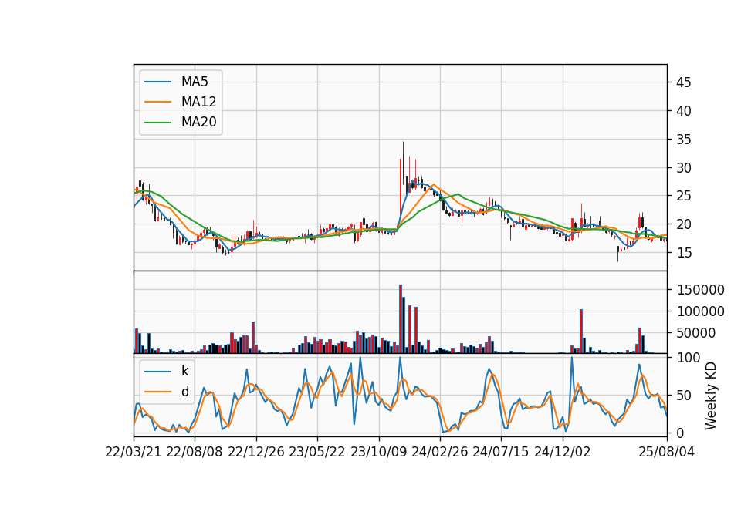
Task: Click the MA20 legend label
Action: coord(199,122)
